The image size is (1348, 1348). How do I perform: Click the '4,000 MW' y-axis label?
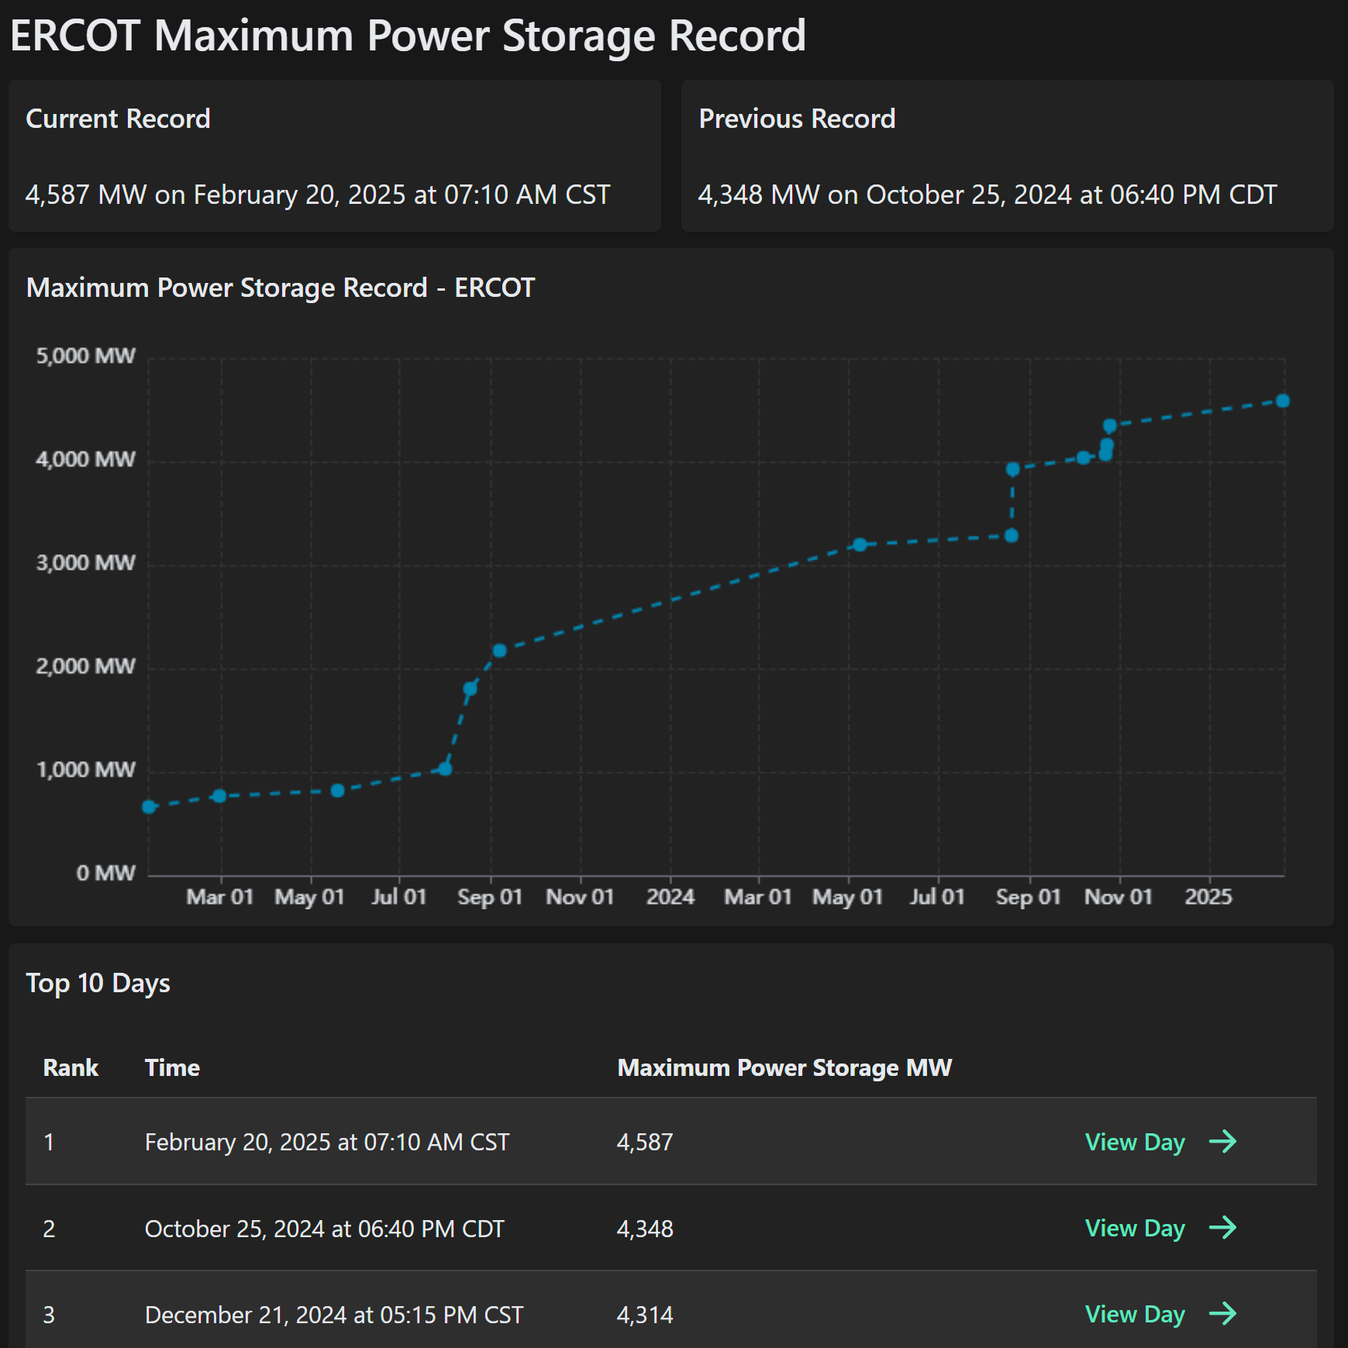coord(85,459)
